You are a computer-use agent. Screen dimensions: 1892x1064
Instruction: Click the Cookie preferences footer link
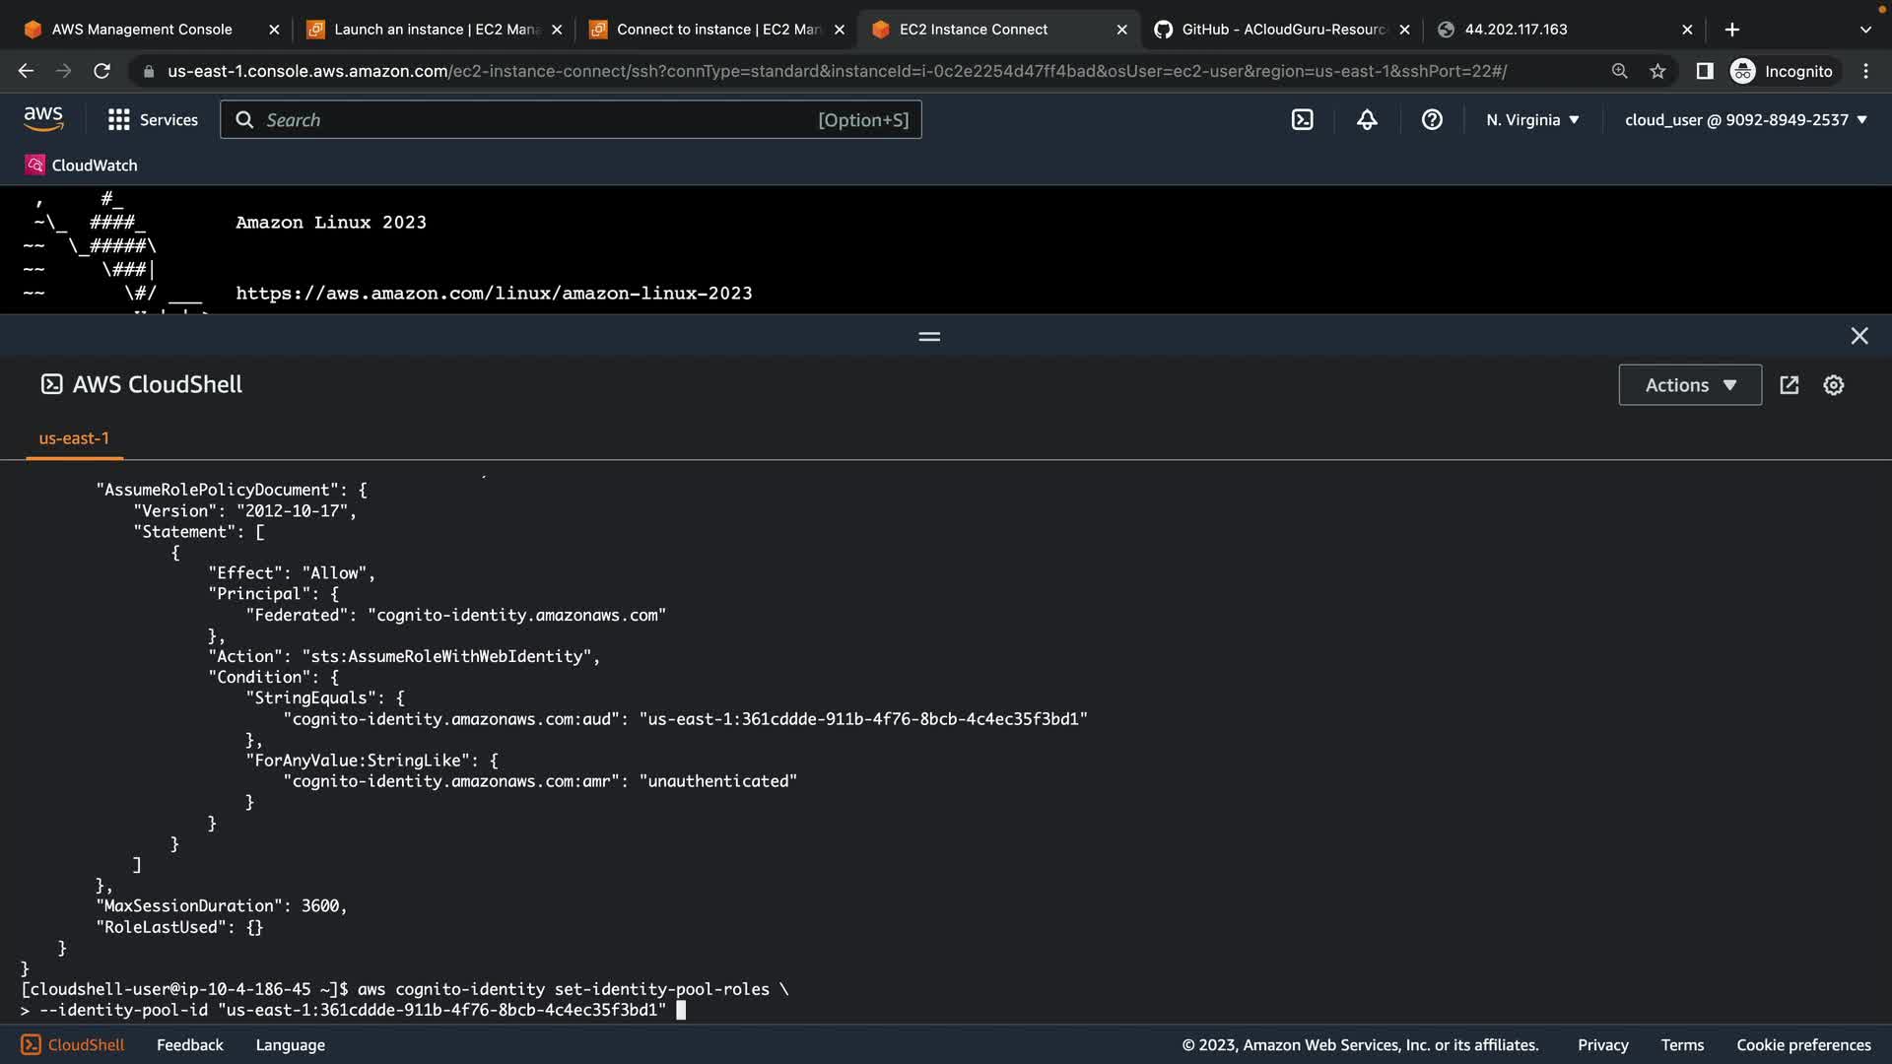coord(1803,1045)
